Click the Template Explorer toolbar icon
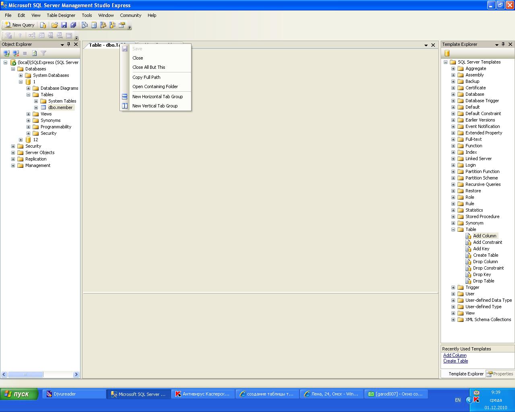The image size is (515, 412). [113, 25]
